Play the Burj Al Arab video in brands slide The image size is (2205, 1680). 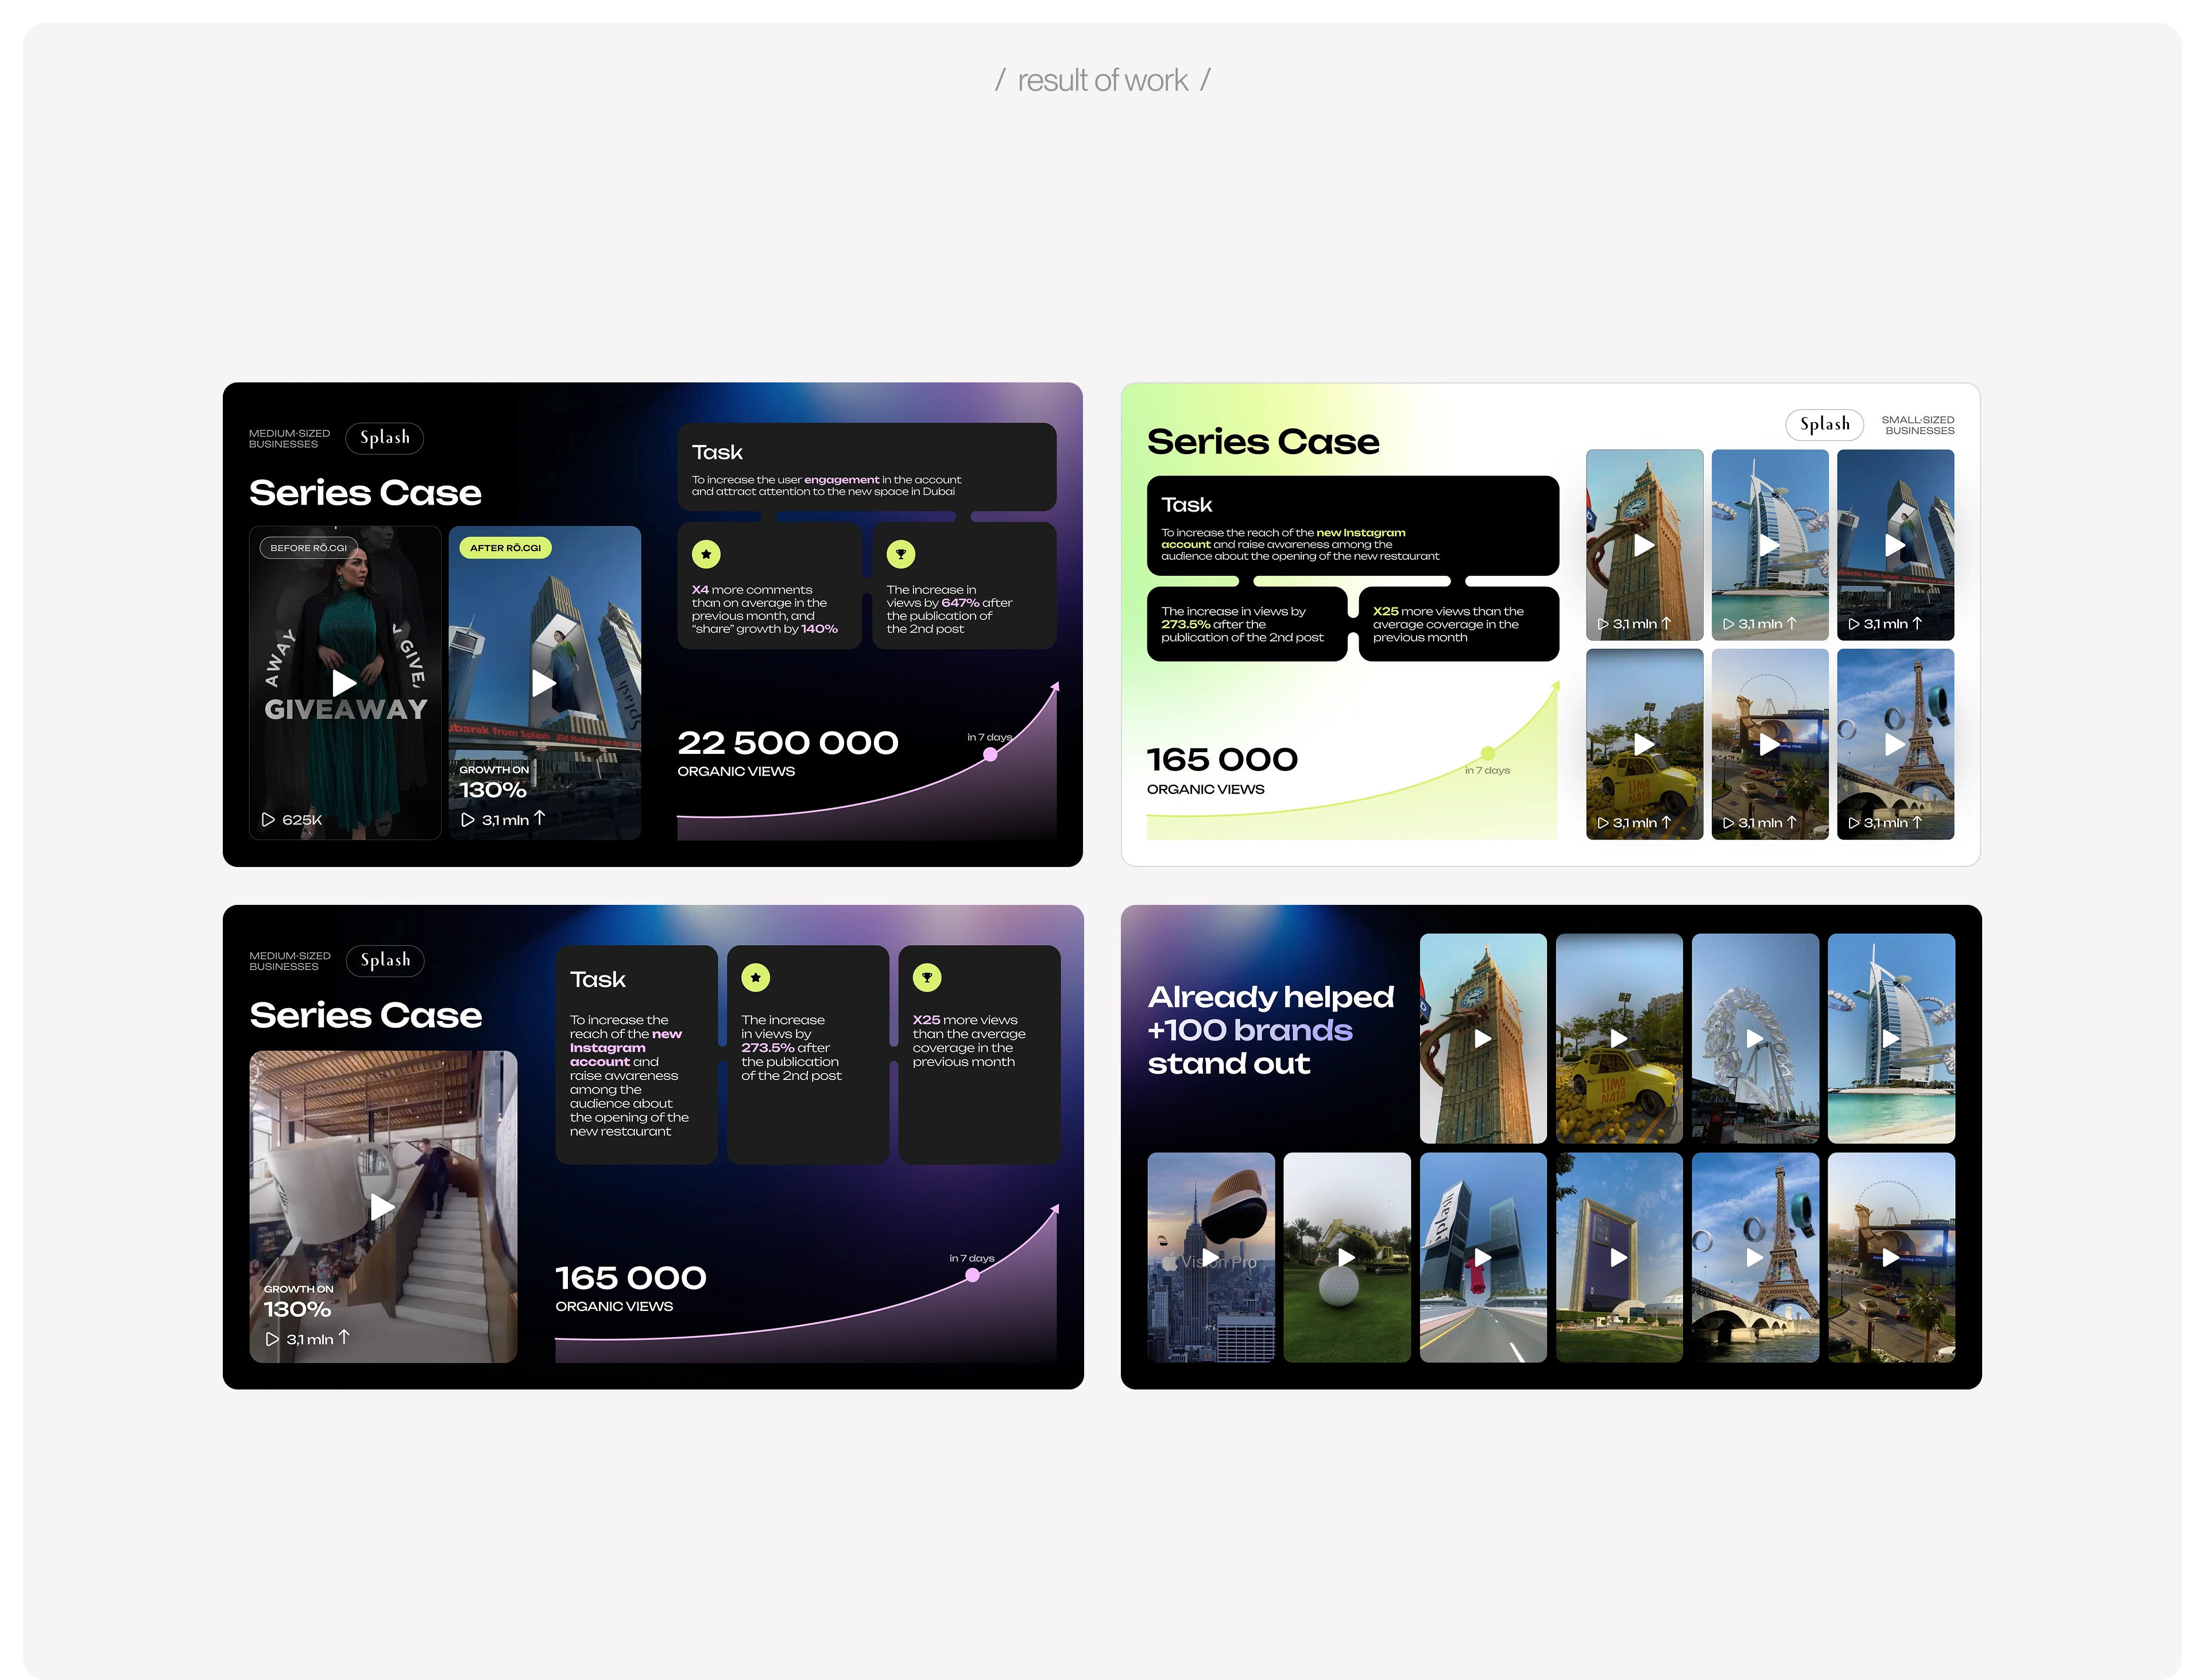1890,1038
